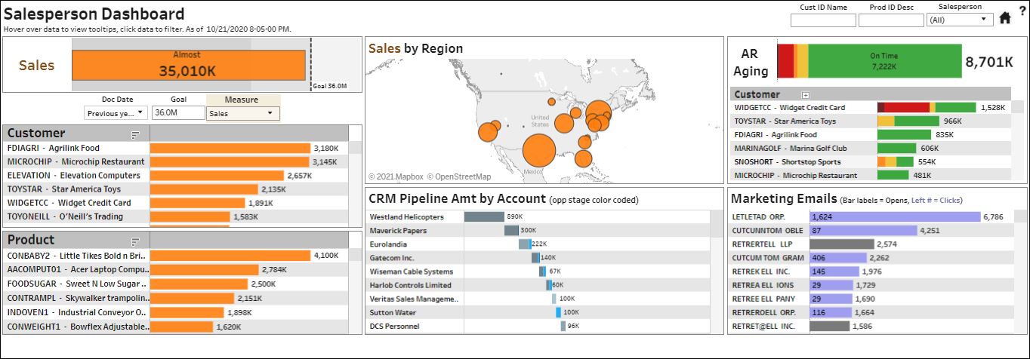Click the Salesperson Dashboard title
This screenshot has height=359, width=1030.
click(94, 14)
